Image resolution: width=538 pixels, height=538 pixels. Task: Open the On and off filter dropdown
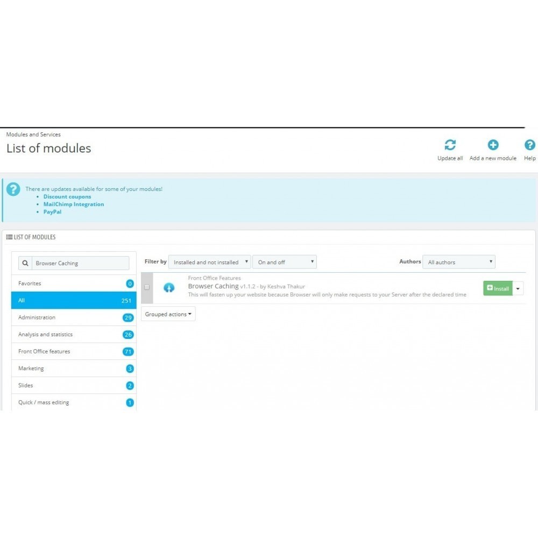point(285,262)
